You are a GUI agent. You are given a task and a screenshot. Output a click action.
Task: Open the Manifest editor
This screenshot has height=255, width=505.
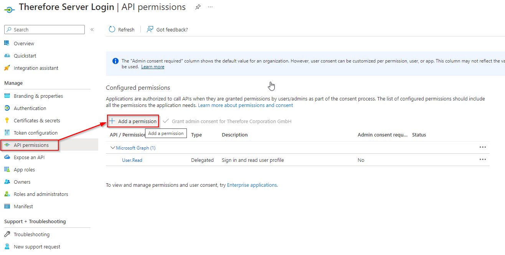coord(23,206)
